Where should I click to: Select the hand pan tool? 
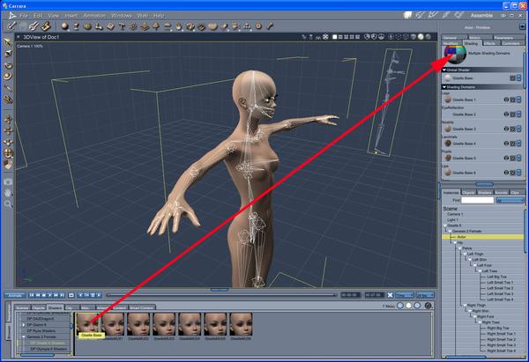click(8, 193)
